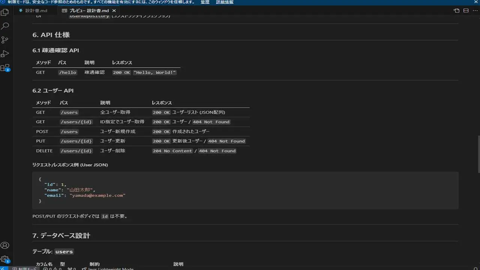
Task: Click the 管理 link in the banner
Action: pos(205,2)
